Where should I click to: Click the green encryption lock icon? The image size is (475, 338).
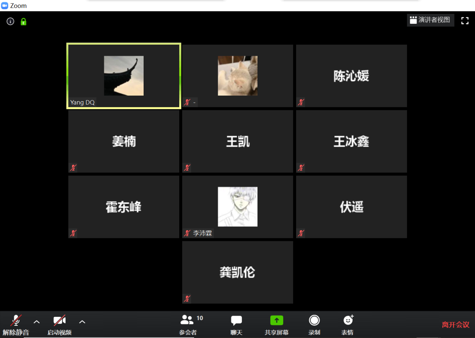coord(23,22)
